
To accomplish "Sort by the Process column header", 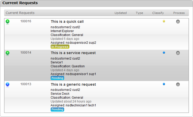I will pyautogui.click(x=179, y=13).
